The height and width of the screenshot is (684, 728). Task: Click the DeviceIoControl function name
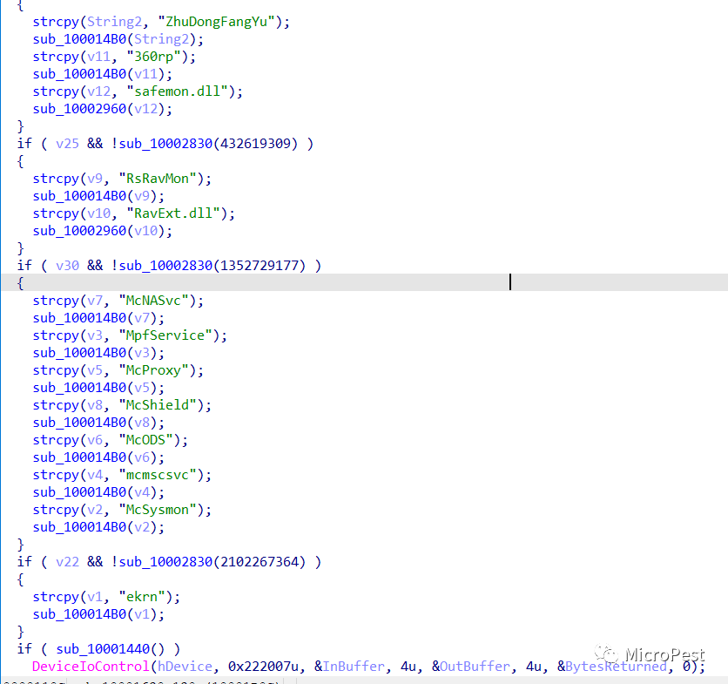pyautogui.click(x=91, y=667)
